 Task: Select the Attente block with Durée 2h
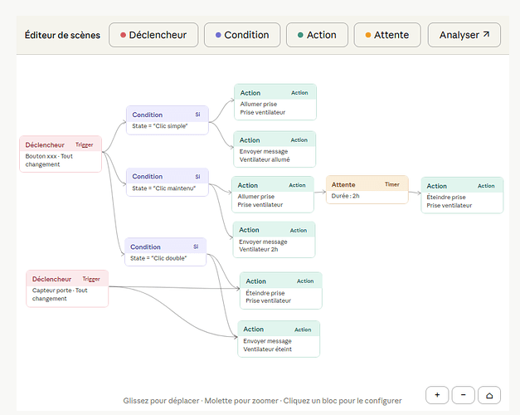(367, 190)
